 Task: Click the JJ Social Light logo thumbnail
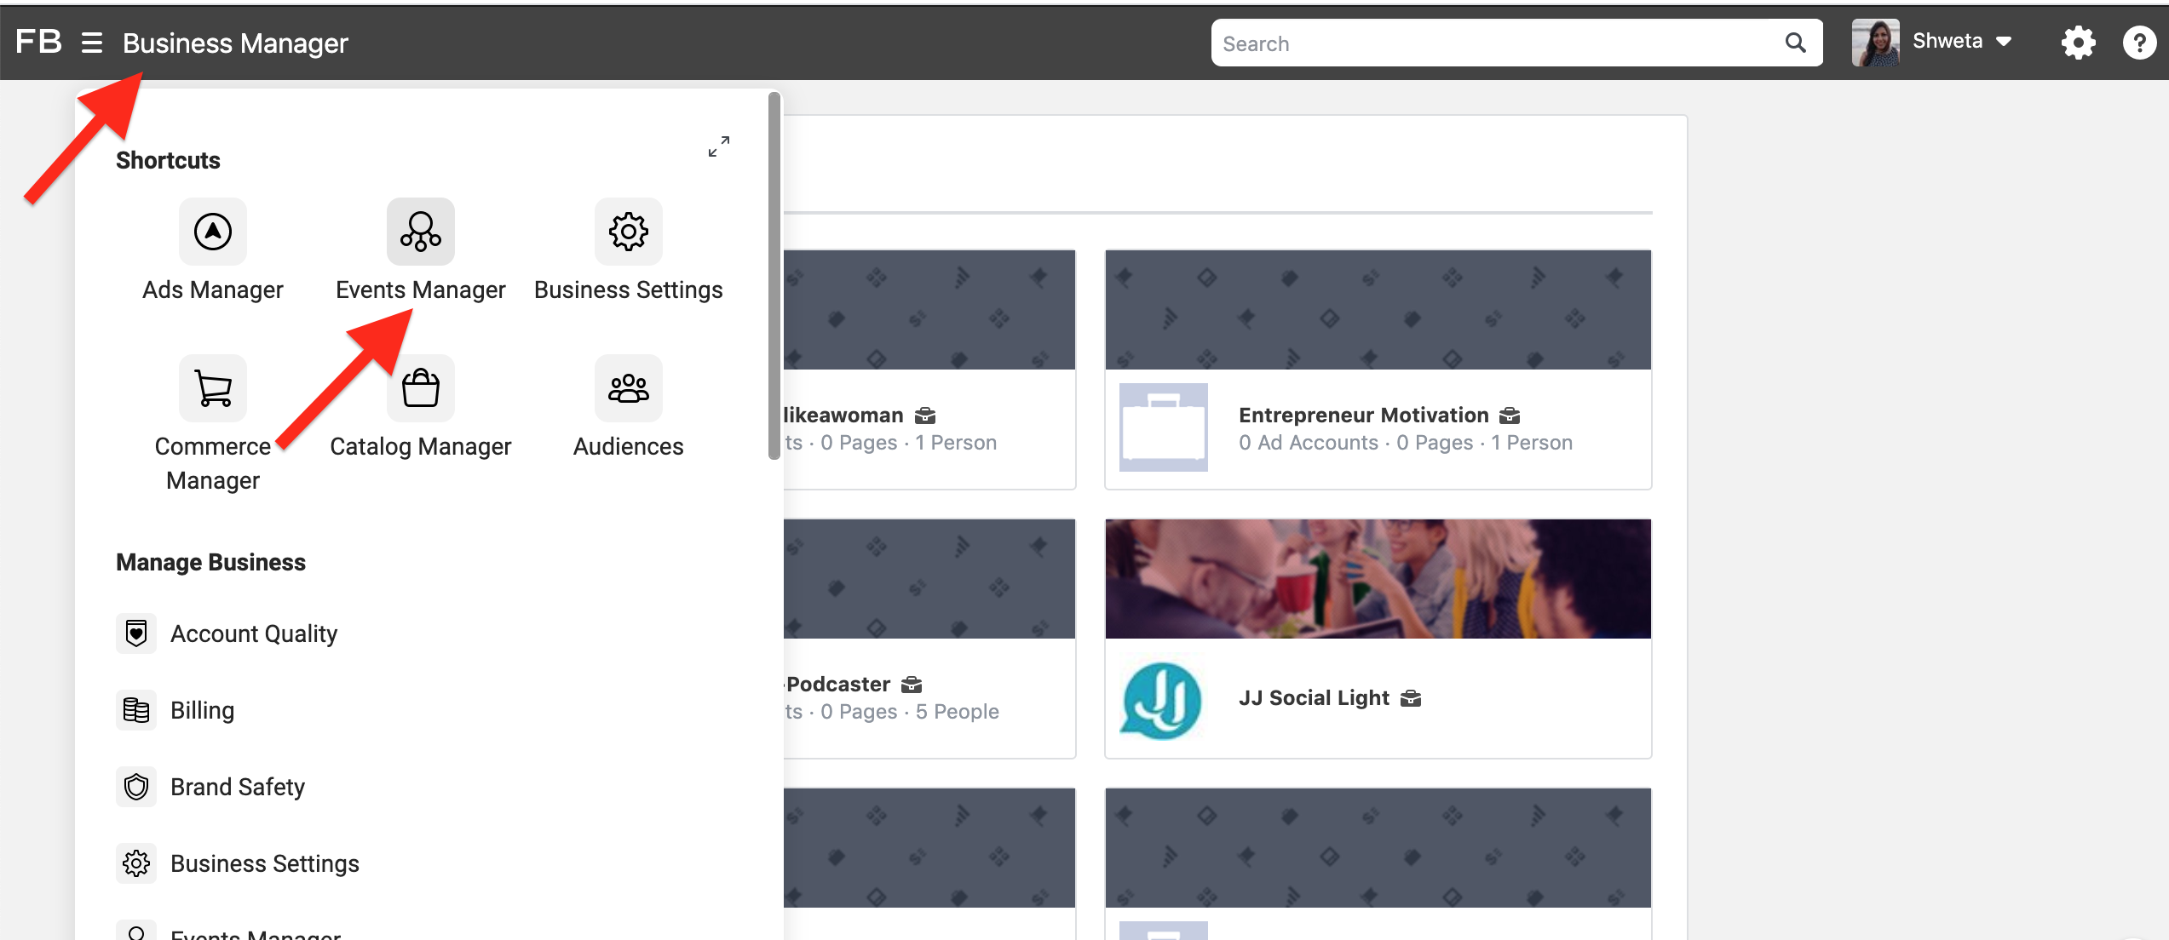[x=1163, y=700]
